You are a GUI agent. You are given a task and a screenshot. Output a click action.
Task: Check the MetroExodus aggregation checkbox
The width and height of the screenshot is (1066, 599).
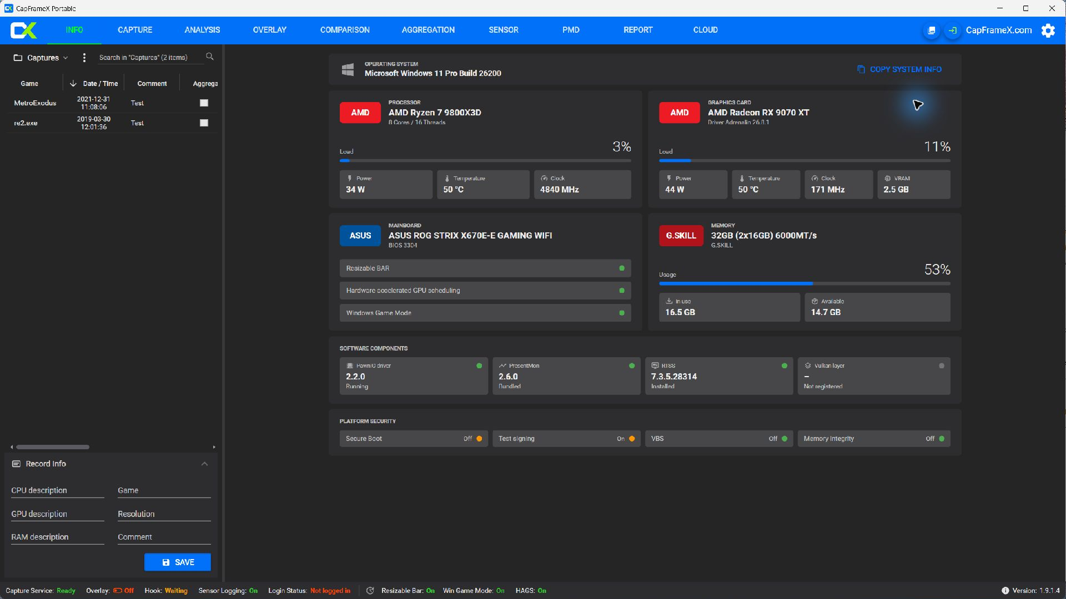click(x=204, y=103)
